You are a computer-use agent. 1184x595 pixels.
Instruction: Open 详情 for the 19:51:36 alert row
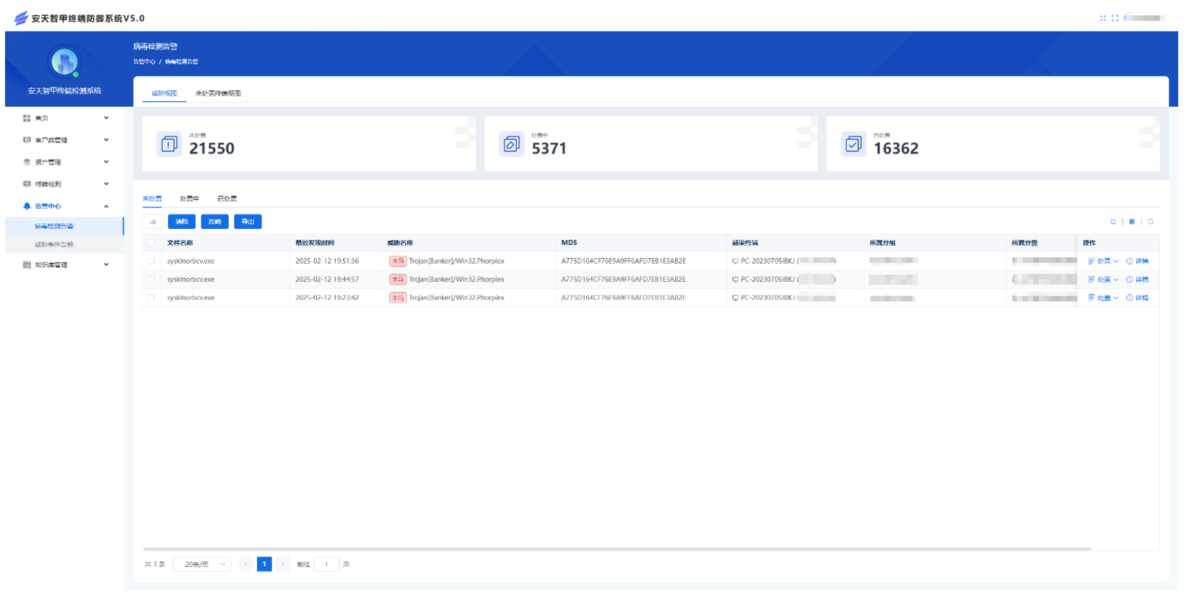(1137, 261)
